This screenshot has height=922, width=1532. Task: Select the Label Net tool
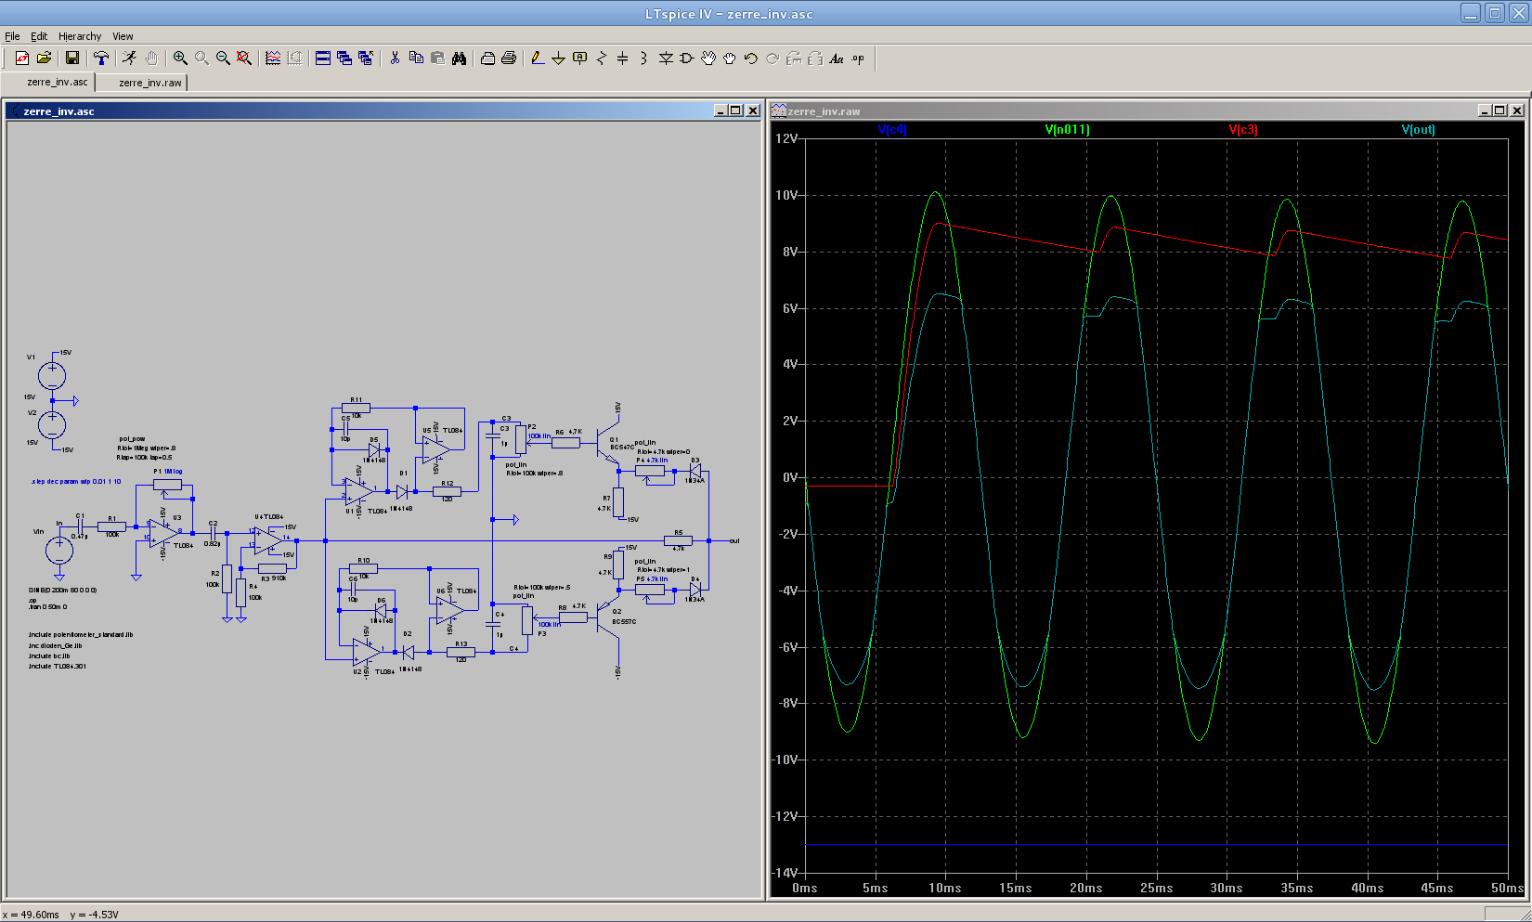pos(580,58)
